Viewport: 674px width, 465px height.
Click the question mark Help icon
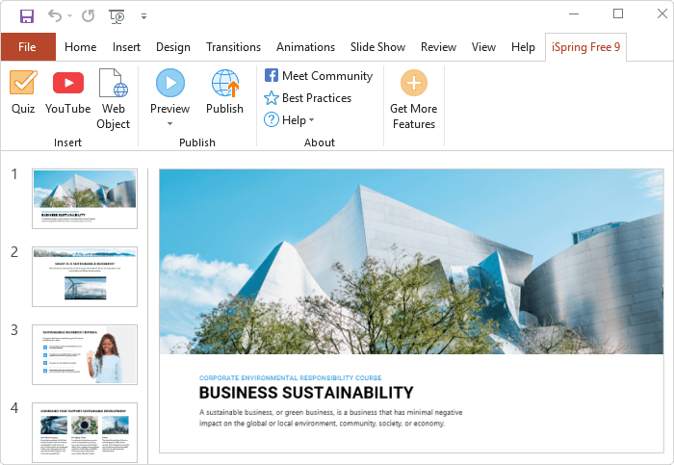(x=272, y=119)
